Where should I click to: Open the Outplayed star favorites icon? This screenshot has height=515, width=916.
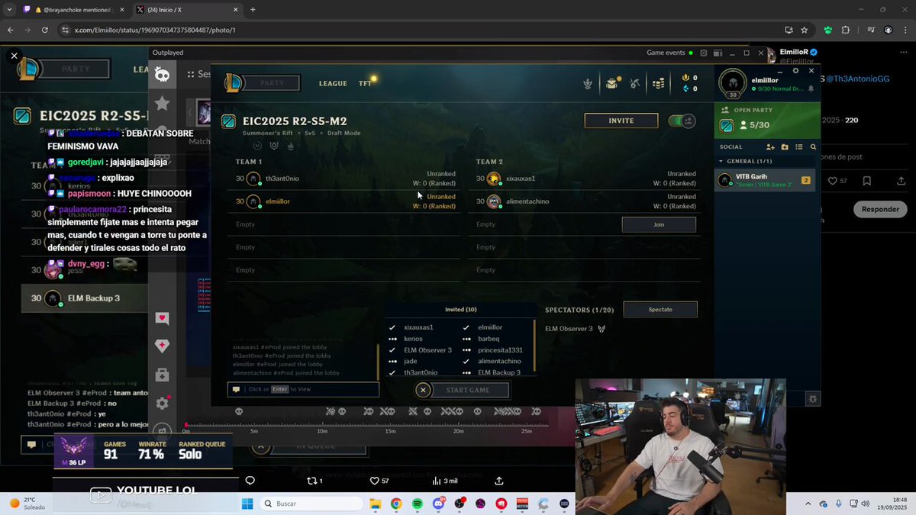click(x=162, y=103)
